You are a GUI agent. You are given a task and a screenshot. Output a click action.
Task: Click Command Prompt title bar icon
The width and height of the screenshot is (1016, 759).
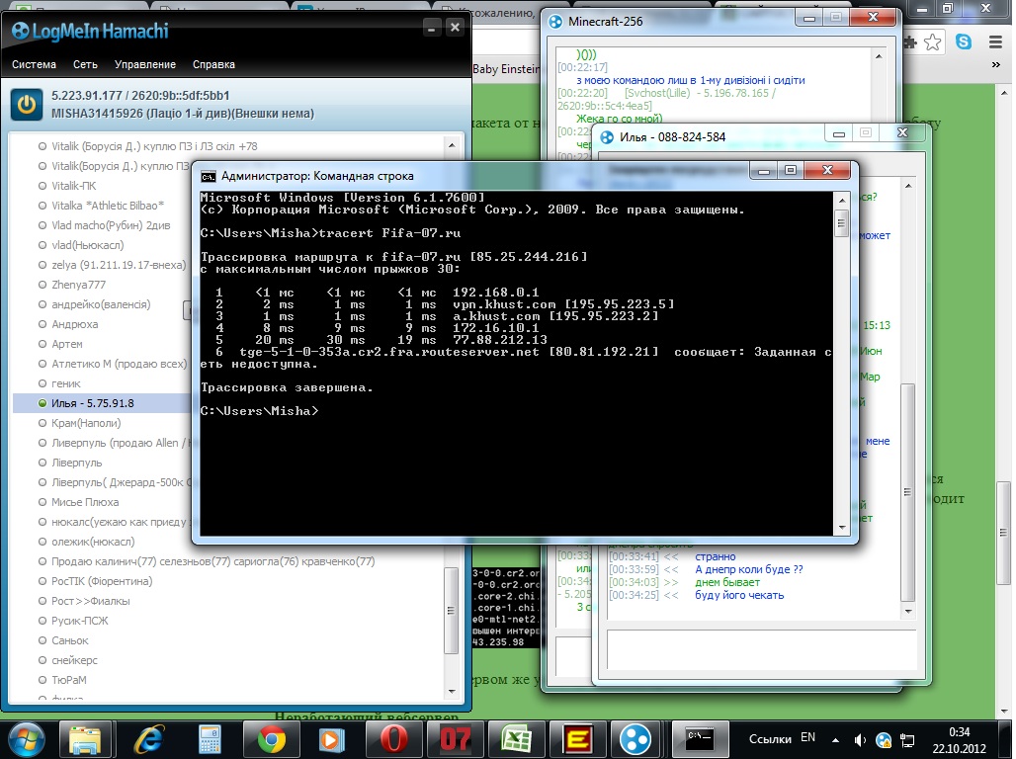(x=208, y=176)
